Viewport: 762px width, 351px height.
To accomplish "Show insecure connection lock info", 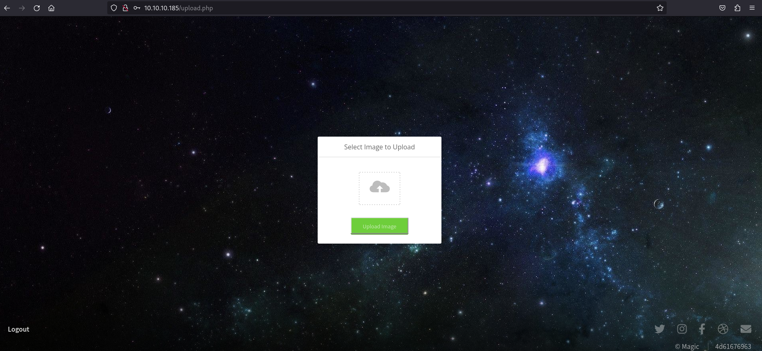I will tap(125, 8).
